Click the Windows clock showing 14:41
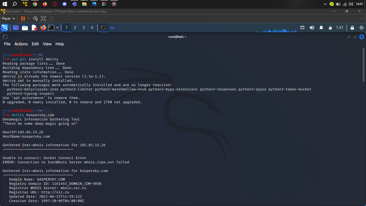Viewport: 366px width, 206px height. click(x=359, y=4)
